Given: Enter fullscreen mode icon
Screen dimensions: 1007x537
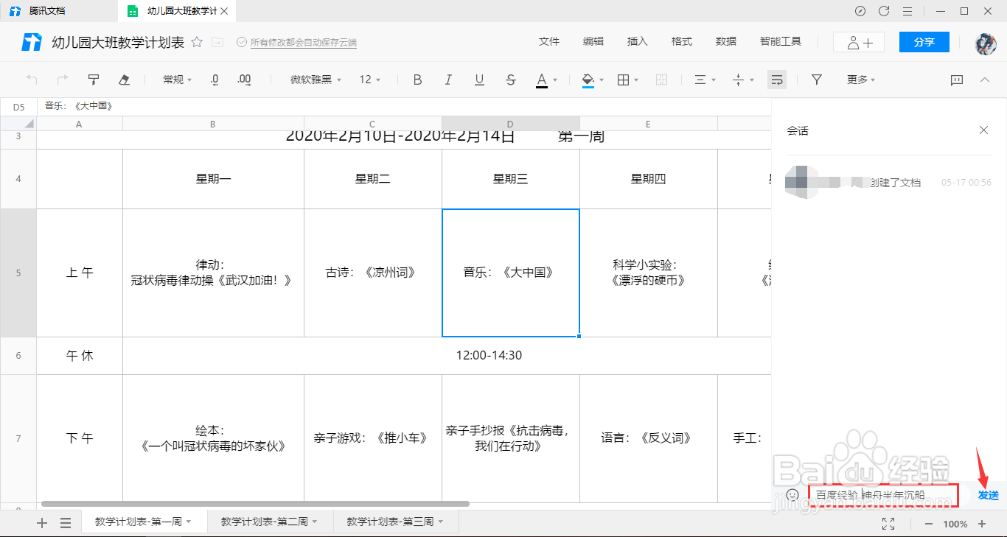Looking at the screenshot, I should pyautogui.click(x=888, y=524).
